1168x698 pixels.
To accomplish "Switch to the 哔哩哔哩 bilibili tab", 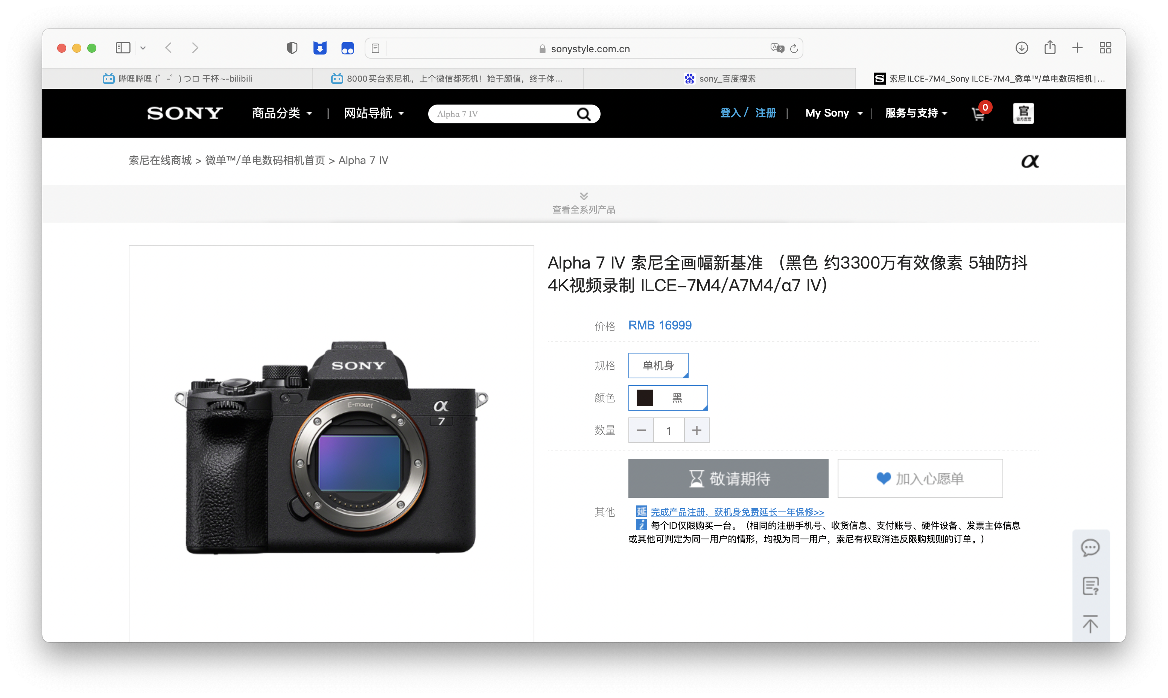I will 177,79.
